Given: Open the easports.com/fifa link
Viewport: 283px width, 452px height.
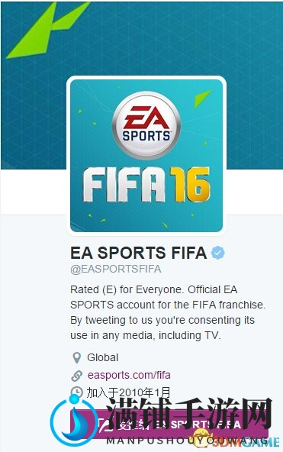Looking at the screenshot, I should [x=129, y=376].
